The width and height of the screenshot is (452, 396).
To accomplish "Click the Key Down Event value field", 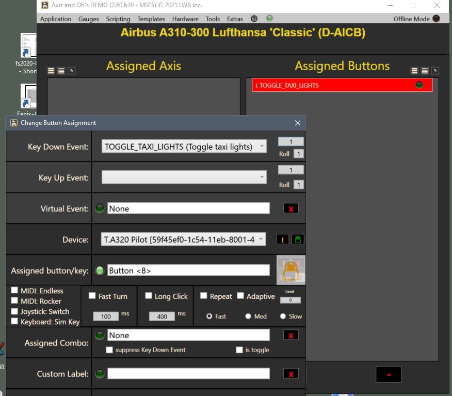I will (x=291, y=141).
